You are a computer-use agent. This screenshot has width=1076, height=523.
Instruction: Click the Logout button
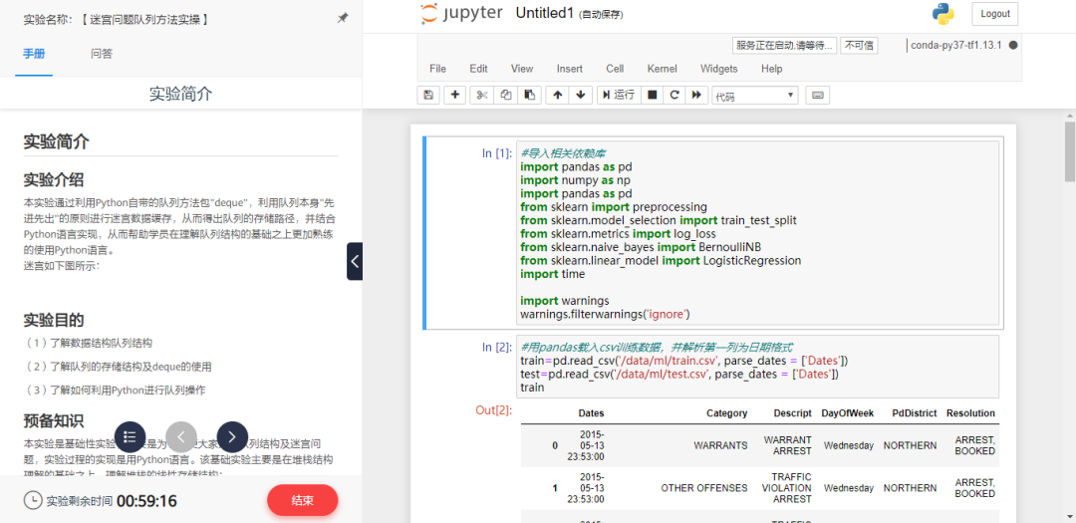[x=994, y=14]
